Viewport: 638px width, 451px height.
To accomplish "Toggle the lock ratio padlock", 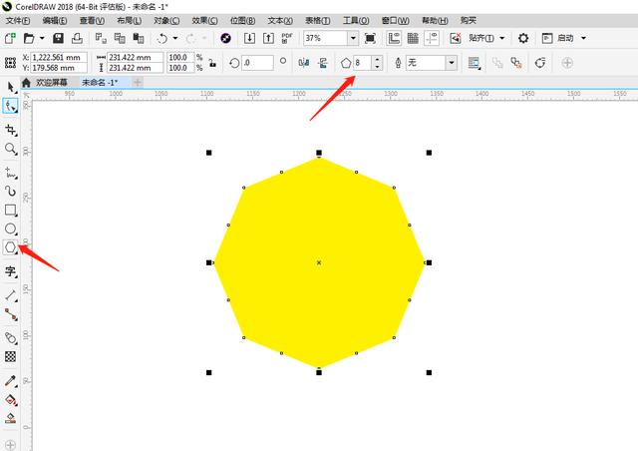I will pyautogui.click(x=212, y=63).
